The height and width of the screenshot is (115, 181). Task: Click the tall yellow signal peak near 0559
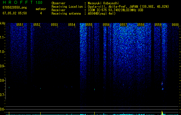click(162, 113)
